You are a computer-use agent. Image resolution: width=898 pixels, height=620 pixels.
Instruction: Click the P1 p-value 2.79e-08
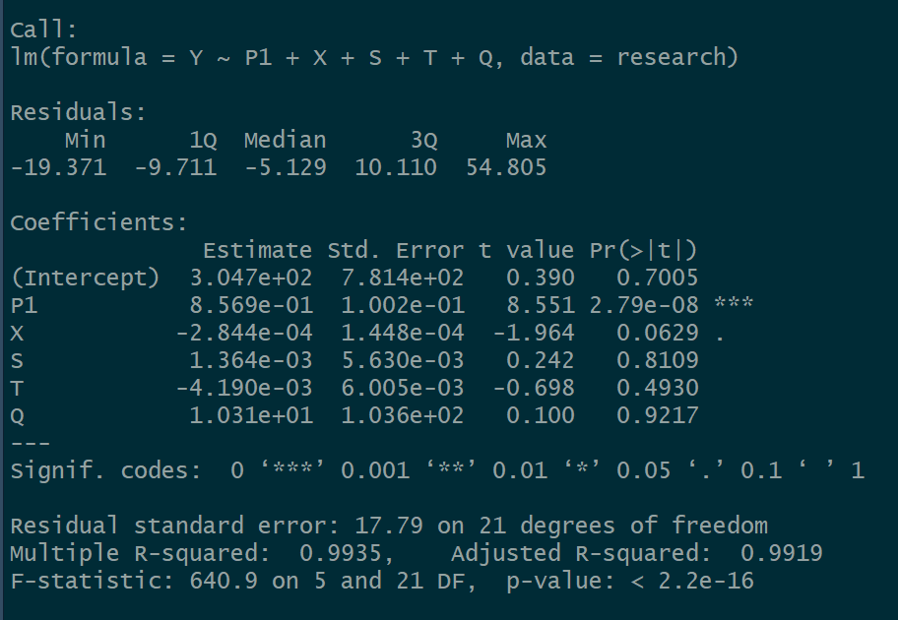644,306
